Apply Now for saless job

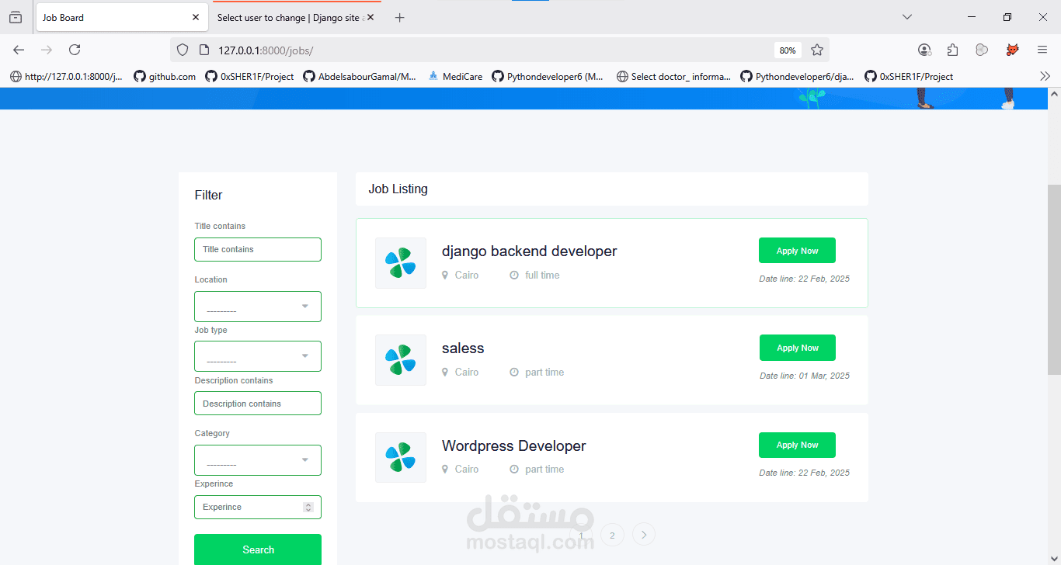(x=797, y=348)
